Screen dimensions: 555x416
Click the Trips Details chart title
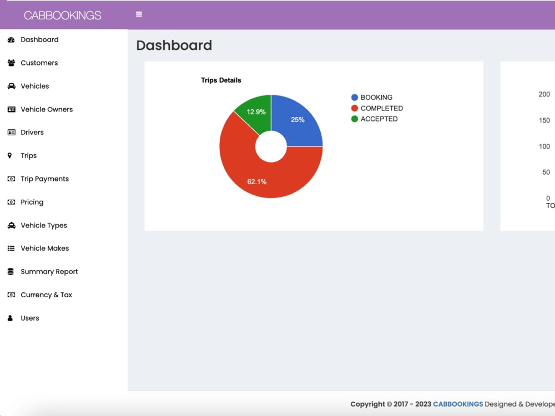(x=221, y=80)
